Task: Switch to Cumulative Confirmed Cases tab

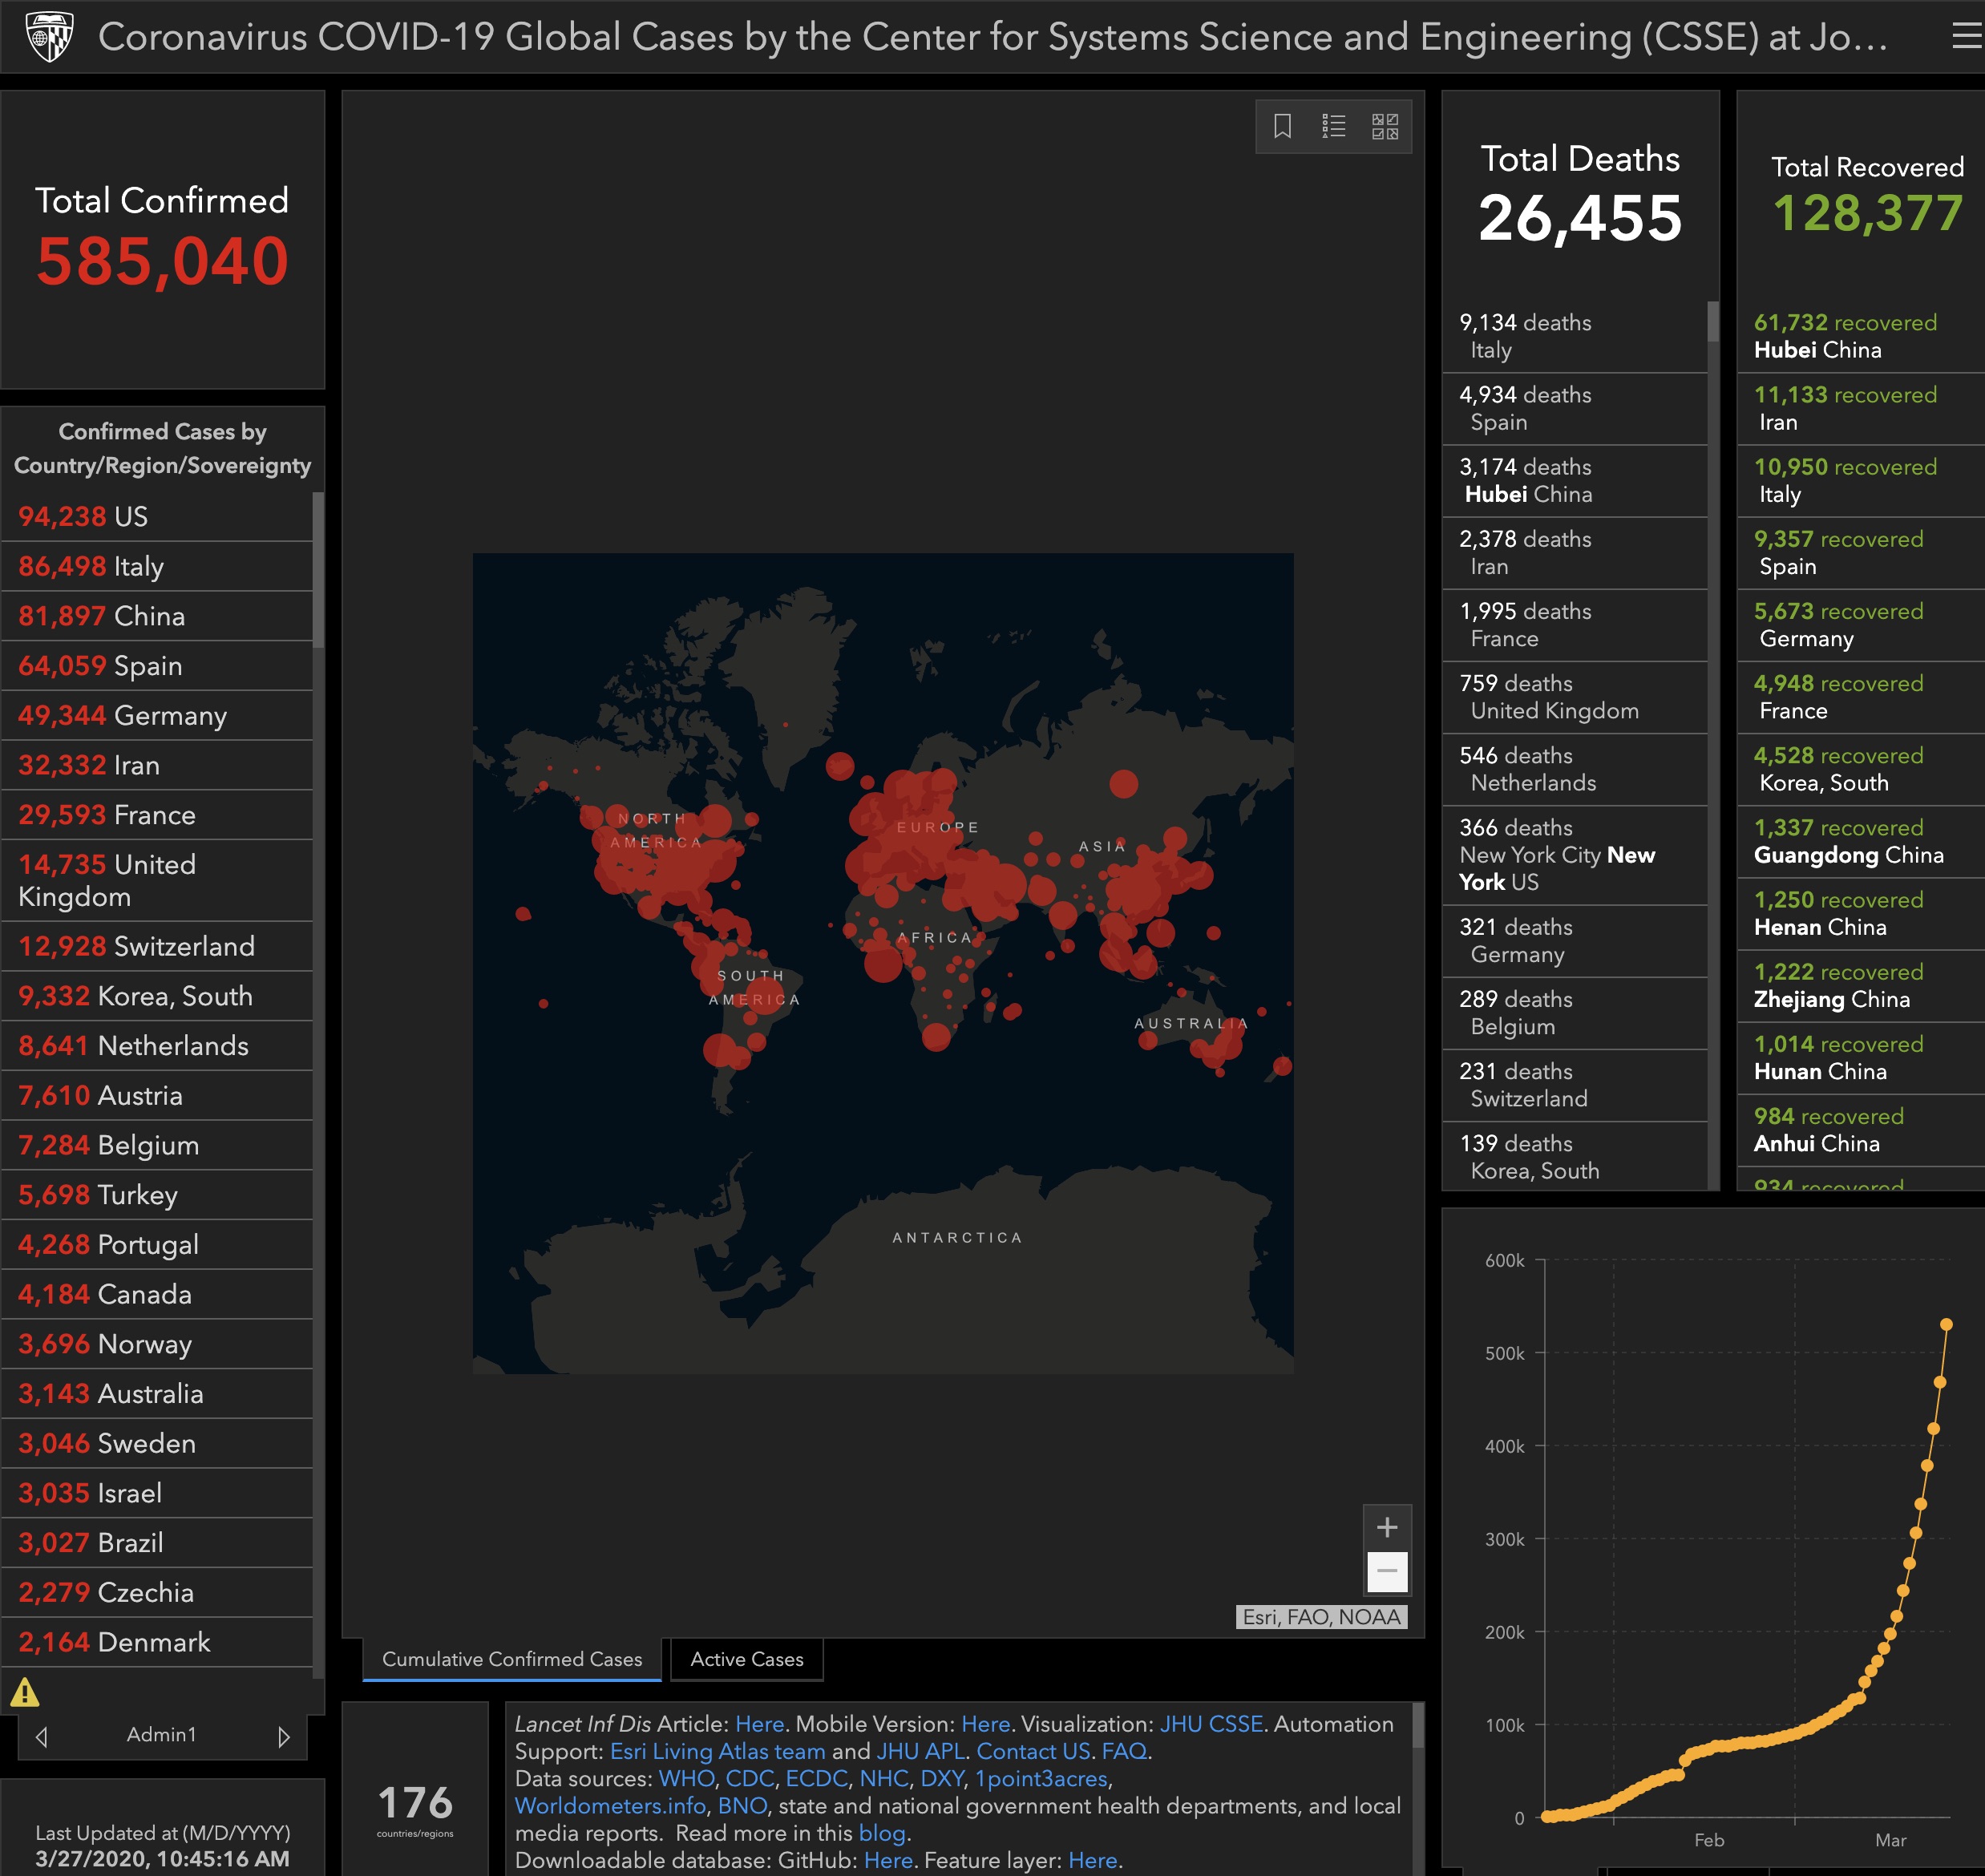Action: [x=512, y=1659]
